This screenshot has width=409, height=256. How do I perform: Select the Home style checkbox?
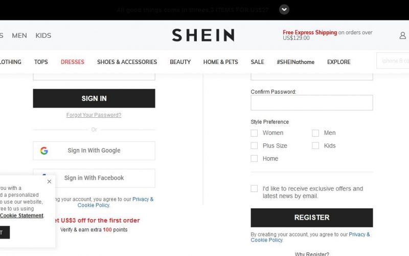point(254,159)
